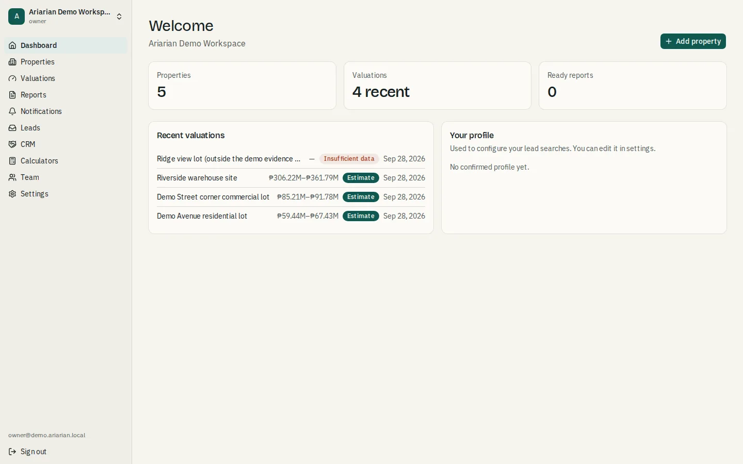This screenshot has width=743, height=464.
Task: Click the Ariarian Demo Workspace sidebar name
Action: pyautogui.click(x=70, y=12)
